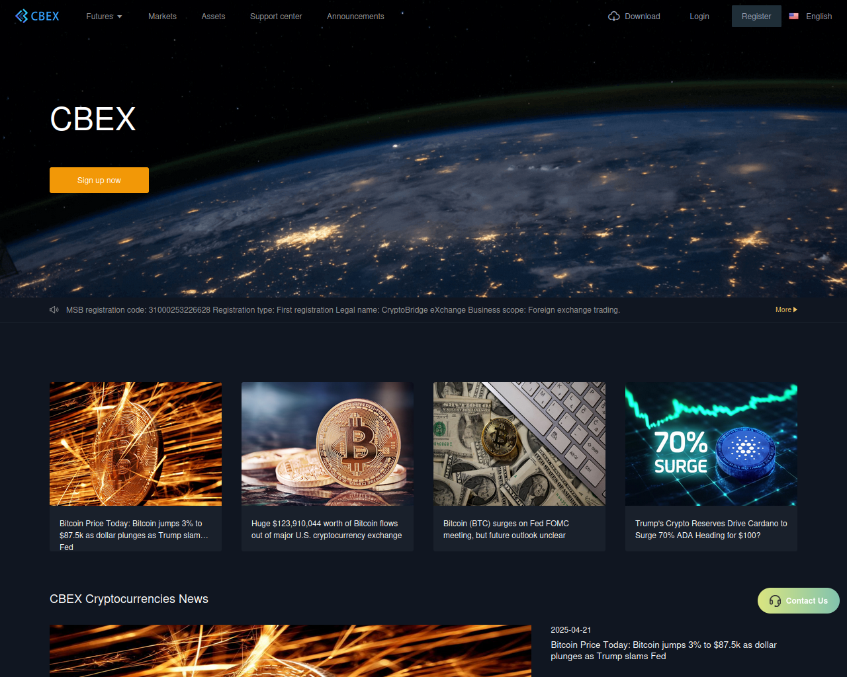This screenshot has width=847, height=677.
Task: Click the 2025-04-21 news date
Action: click(571, 630)
